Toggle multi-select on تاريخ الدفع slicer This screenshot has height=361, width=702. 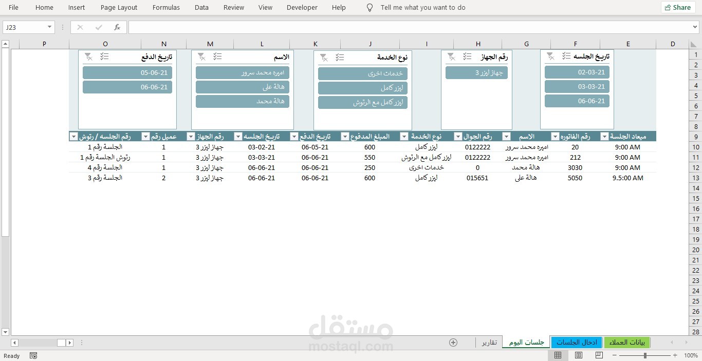point(104,56)
